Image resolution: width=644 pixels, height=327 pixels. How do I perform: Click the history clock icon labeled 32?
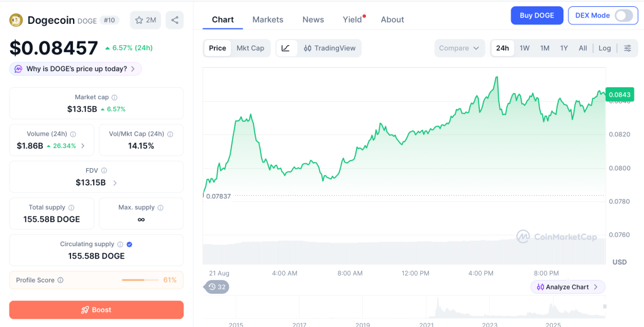(x=217, y=287)
